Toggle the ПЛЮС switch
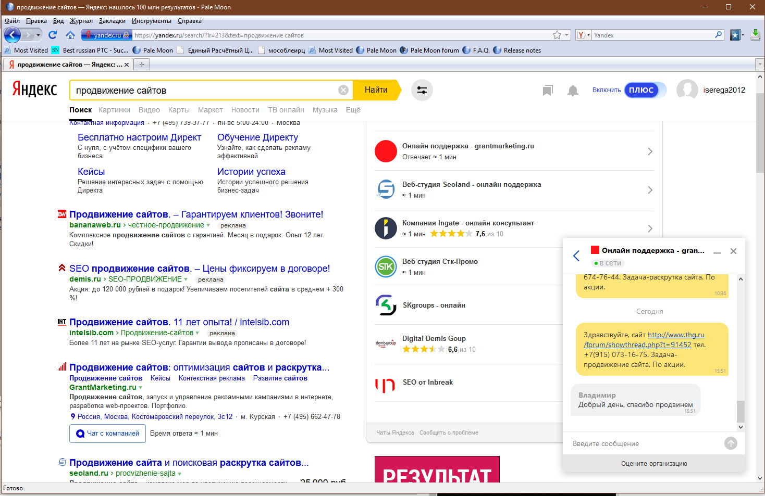 point(645,90)
